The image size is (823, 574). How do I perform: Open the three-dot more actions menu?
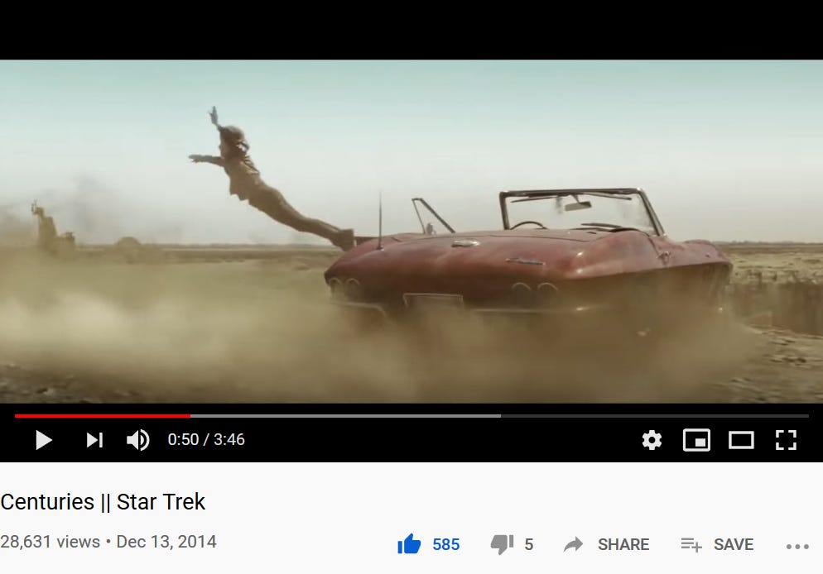(797, 546)
